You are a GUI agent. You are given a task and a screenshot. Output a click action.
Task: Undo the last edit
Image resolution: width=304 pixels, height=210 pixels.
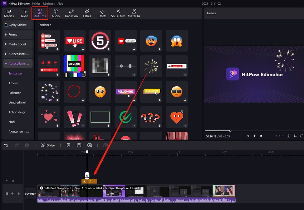[6, 145]
